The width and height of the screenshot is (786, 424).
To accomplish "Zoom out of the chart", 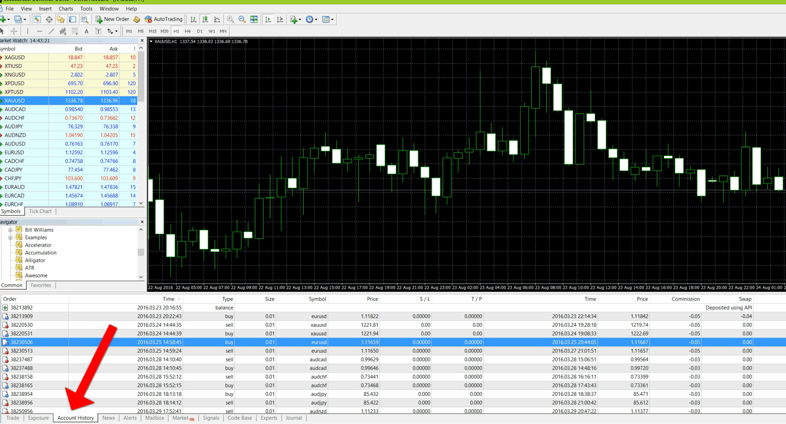I will pos(242,19).
